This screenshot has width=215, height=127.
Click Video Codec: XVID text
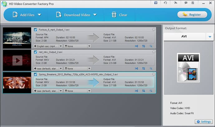180,108
